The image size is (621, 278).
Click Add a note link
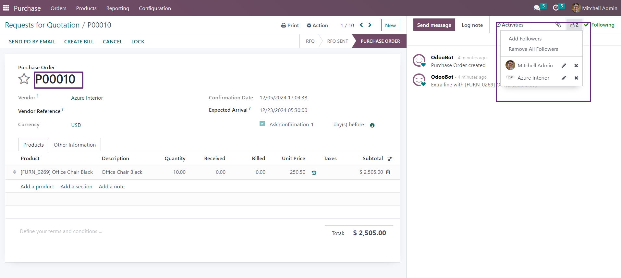[112, 186]
